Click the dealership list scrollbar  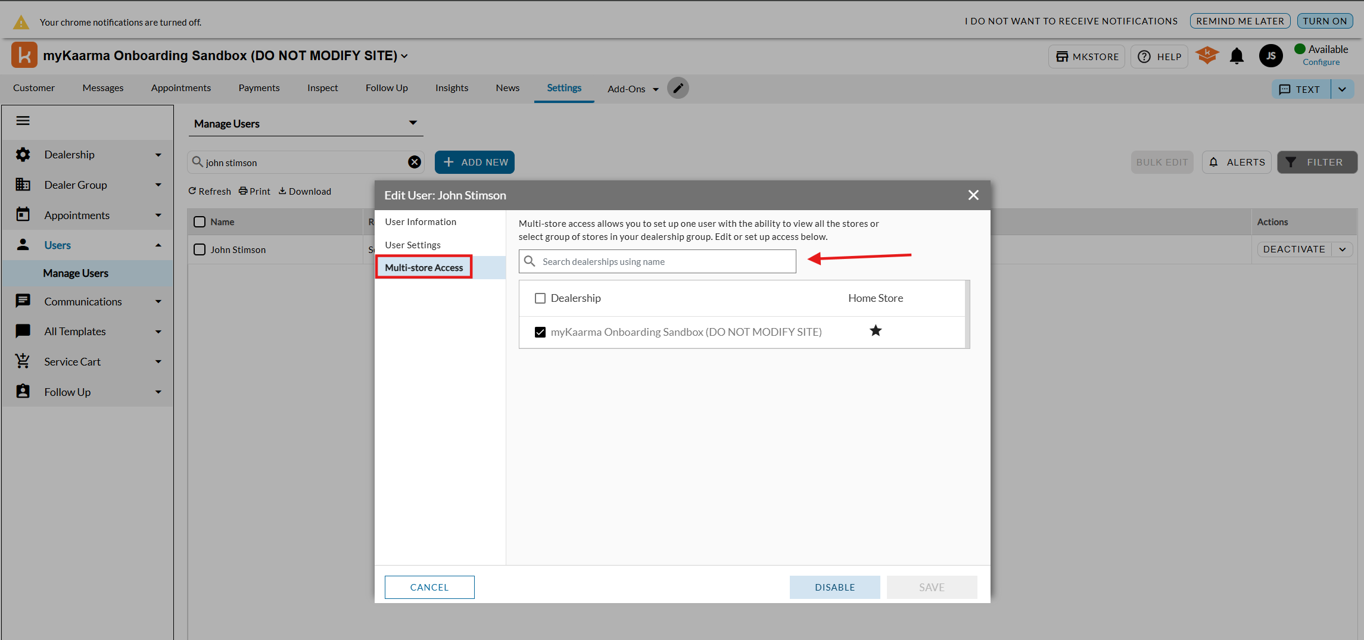967,314
